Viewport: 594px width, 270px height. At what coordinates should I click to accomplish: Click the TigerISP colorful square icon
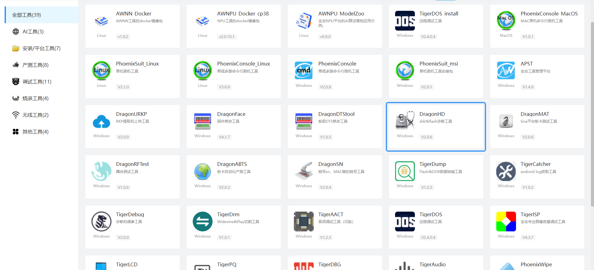tap(506, 221)
